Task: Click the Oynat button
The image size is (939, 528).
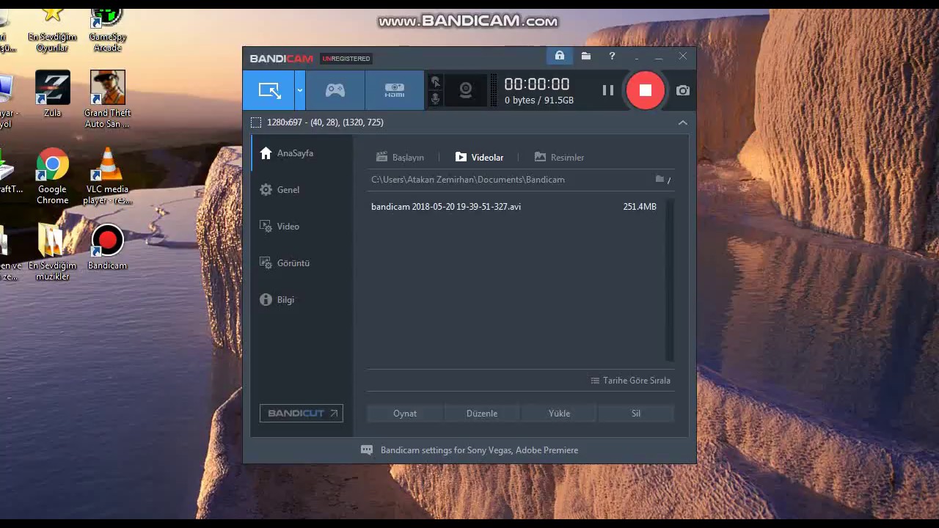Action: [405, 414]
